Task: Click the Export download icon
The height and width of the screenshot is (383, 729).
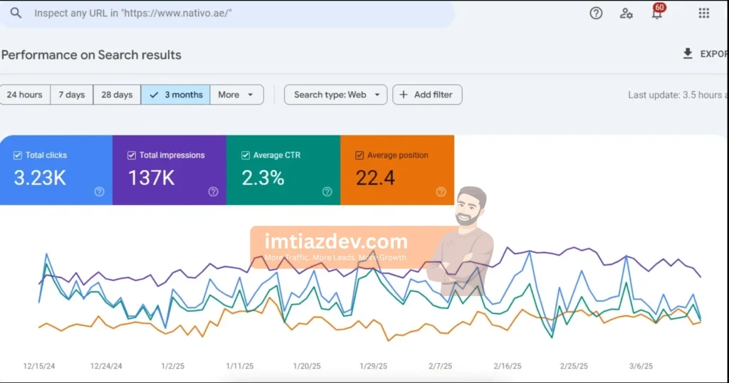Action: coord(688,54)
